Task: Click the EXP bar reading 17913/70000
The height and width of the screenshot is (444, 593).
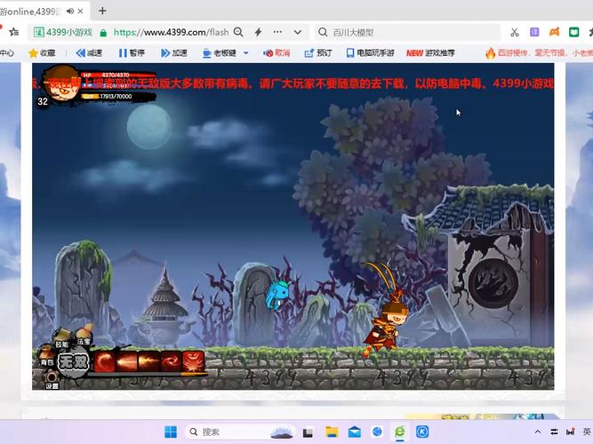Action: click(118, 97)
